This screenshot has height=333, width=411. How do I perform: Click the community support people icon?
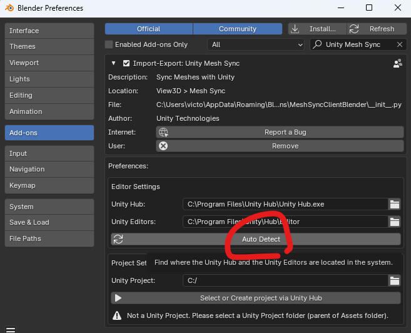(x=398, y=63)
